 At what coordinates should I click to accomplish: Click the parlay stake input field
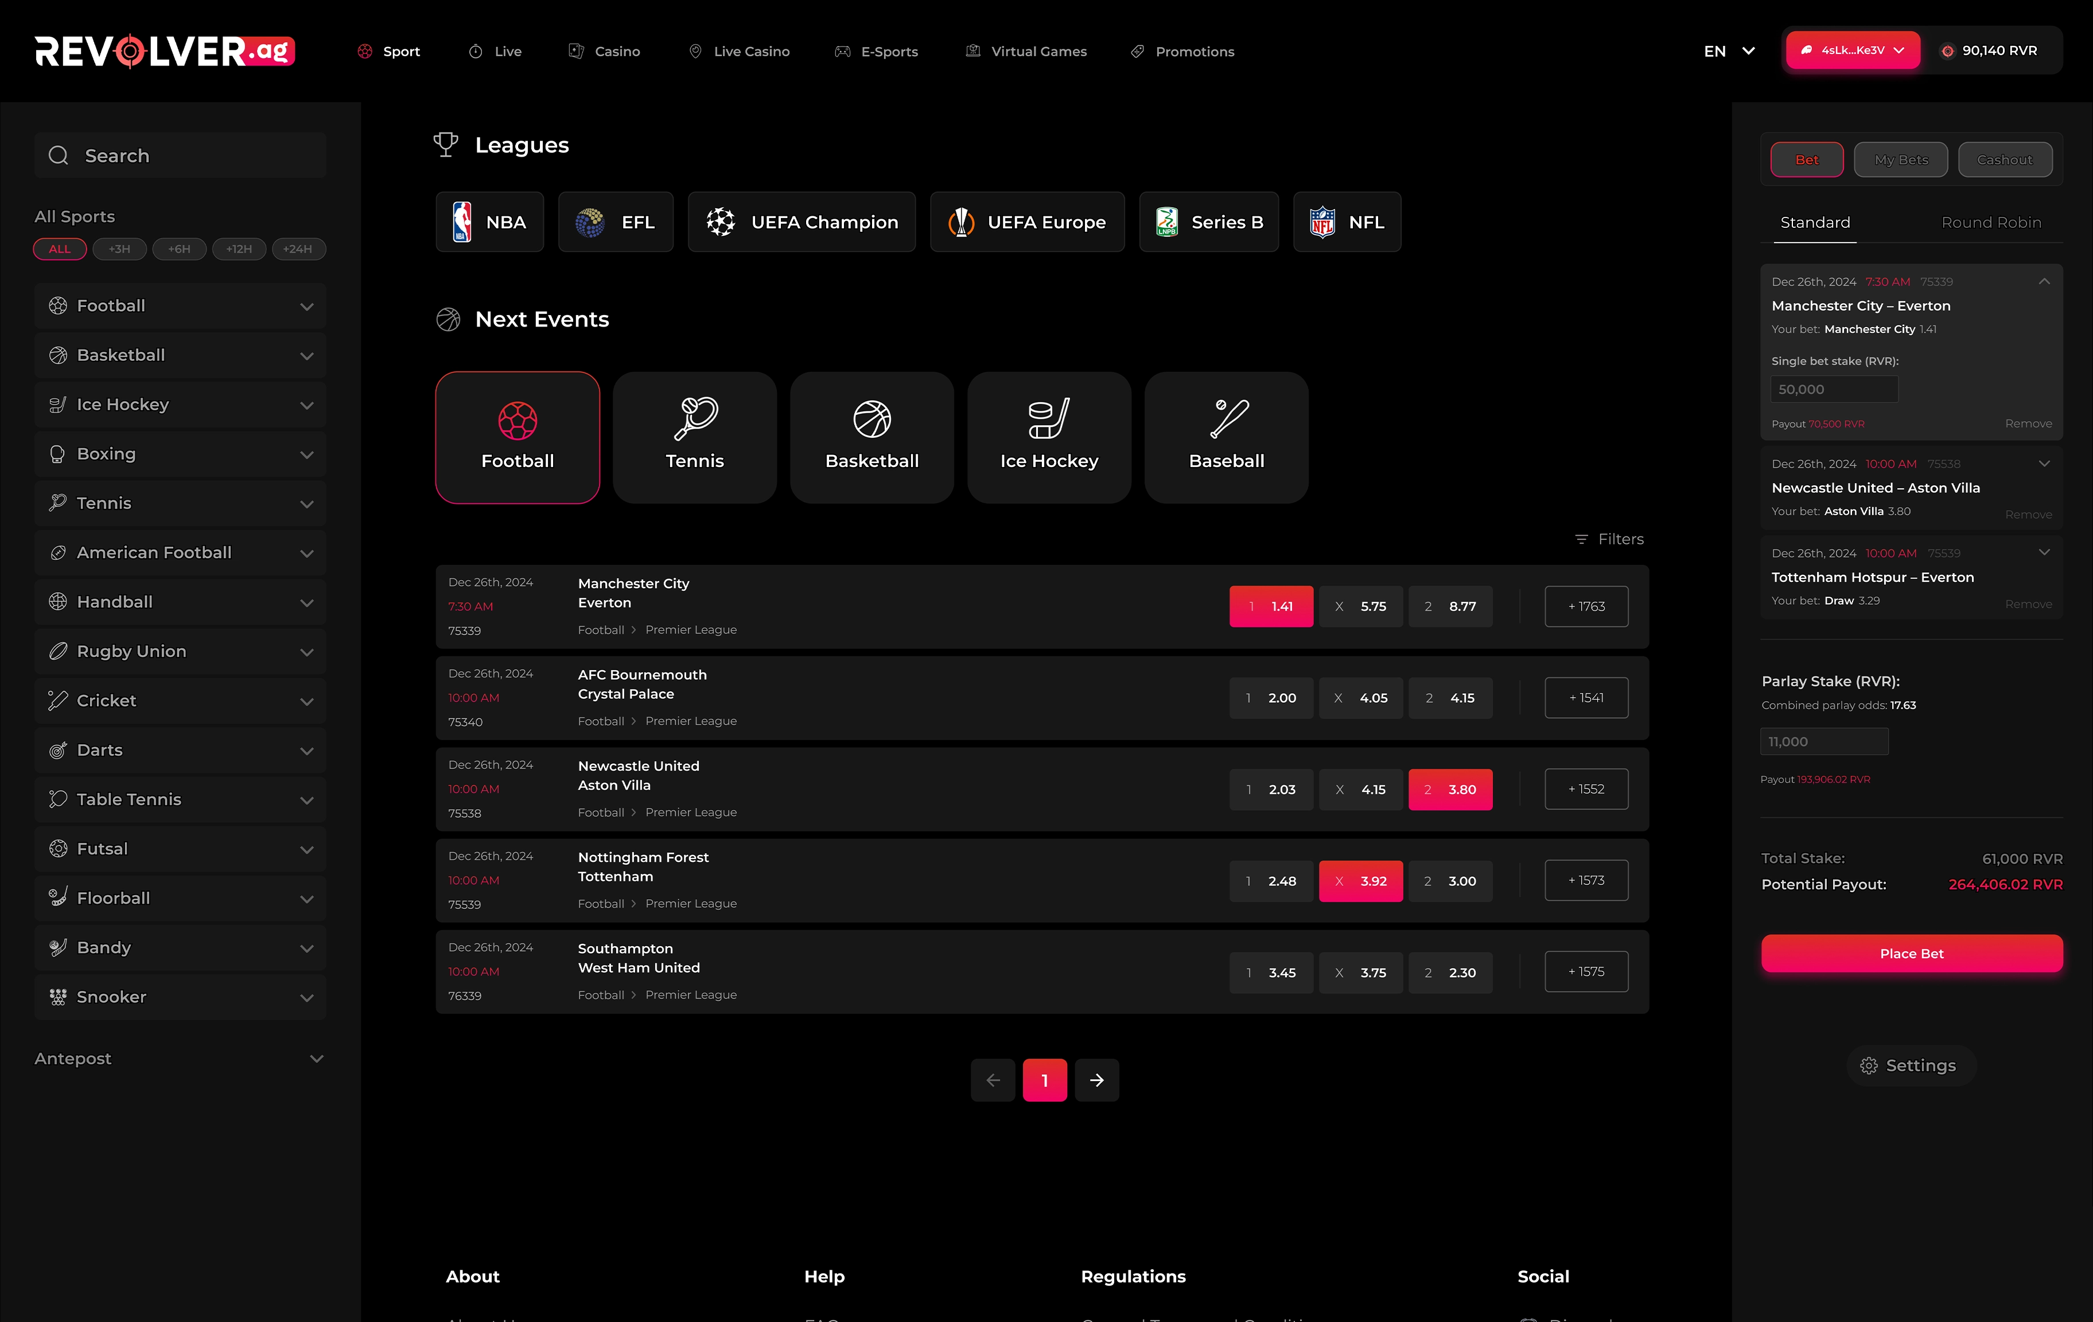(1823, 741)
